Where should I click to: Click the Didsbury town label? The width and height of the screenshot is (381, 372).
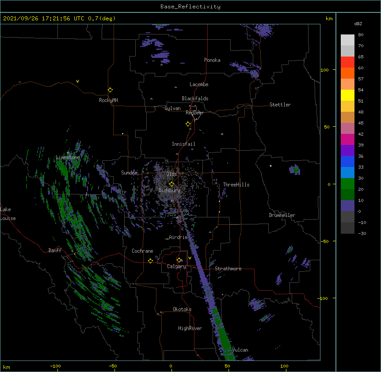(x=169, y=190)
